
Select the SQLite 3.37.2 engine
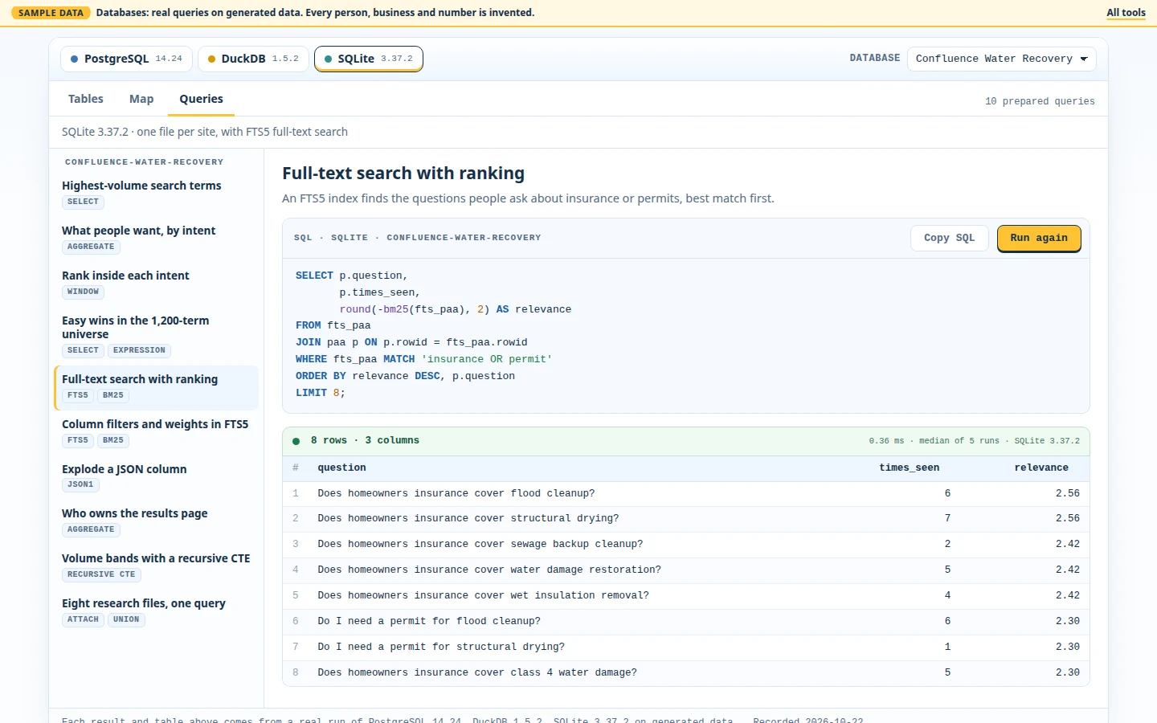click(369, 59)
